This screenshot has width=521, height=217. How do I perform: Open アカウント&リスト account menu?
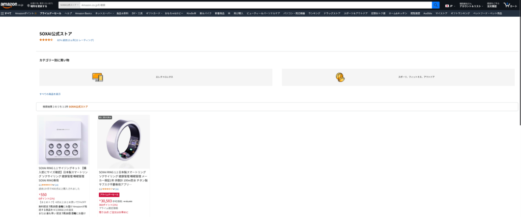click(x=471, y=6)
